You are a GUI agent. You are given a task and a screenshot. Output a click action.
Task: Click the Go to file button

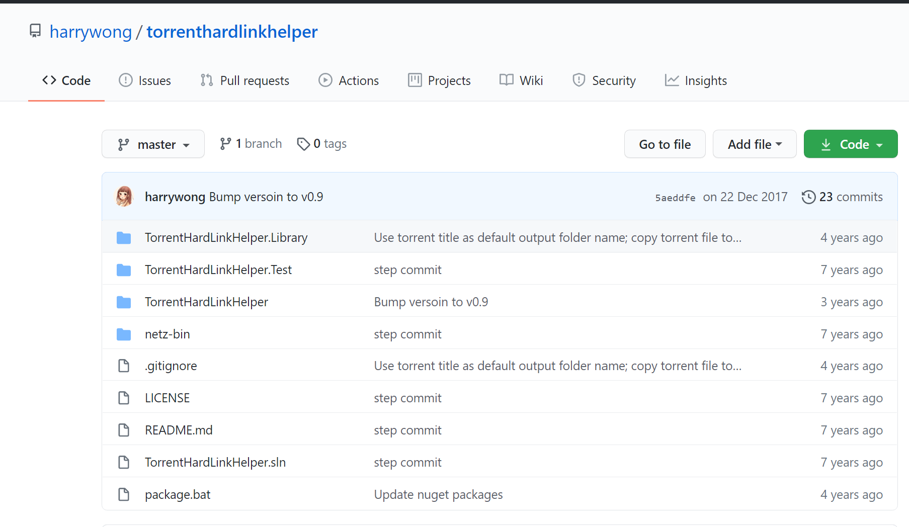pos(665,144)
